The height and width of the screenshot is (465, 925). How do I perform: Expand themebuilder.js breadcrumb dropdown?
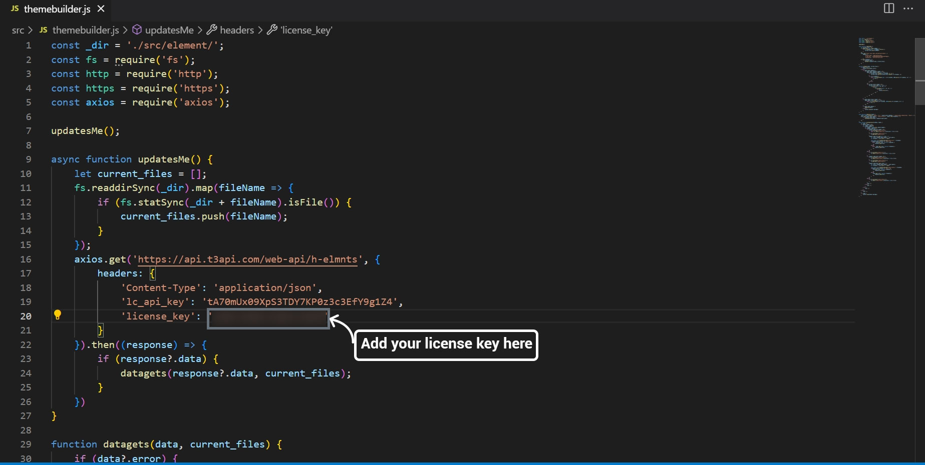coord(86,30)
